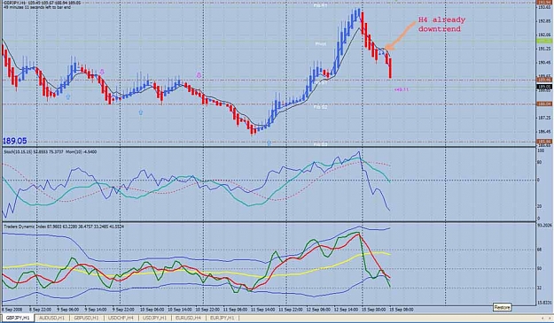The image size is (554, 323).
Task: Click 186.45 on the price scale
Action: (544, 131)
